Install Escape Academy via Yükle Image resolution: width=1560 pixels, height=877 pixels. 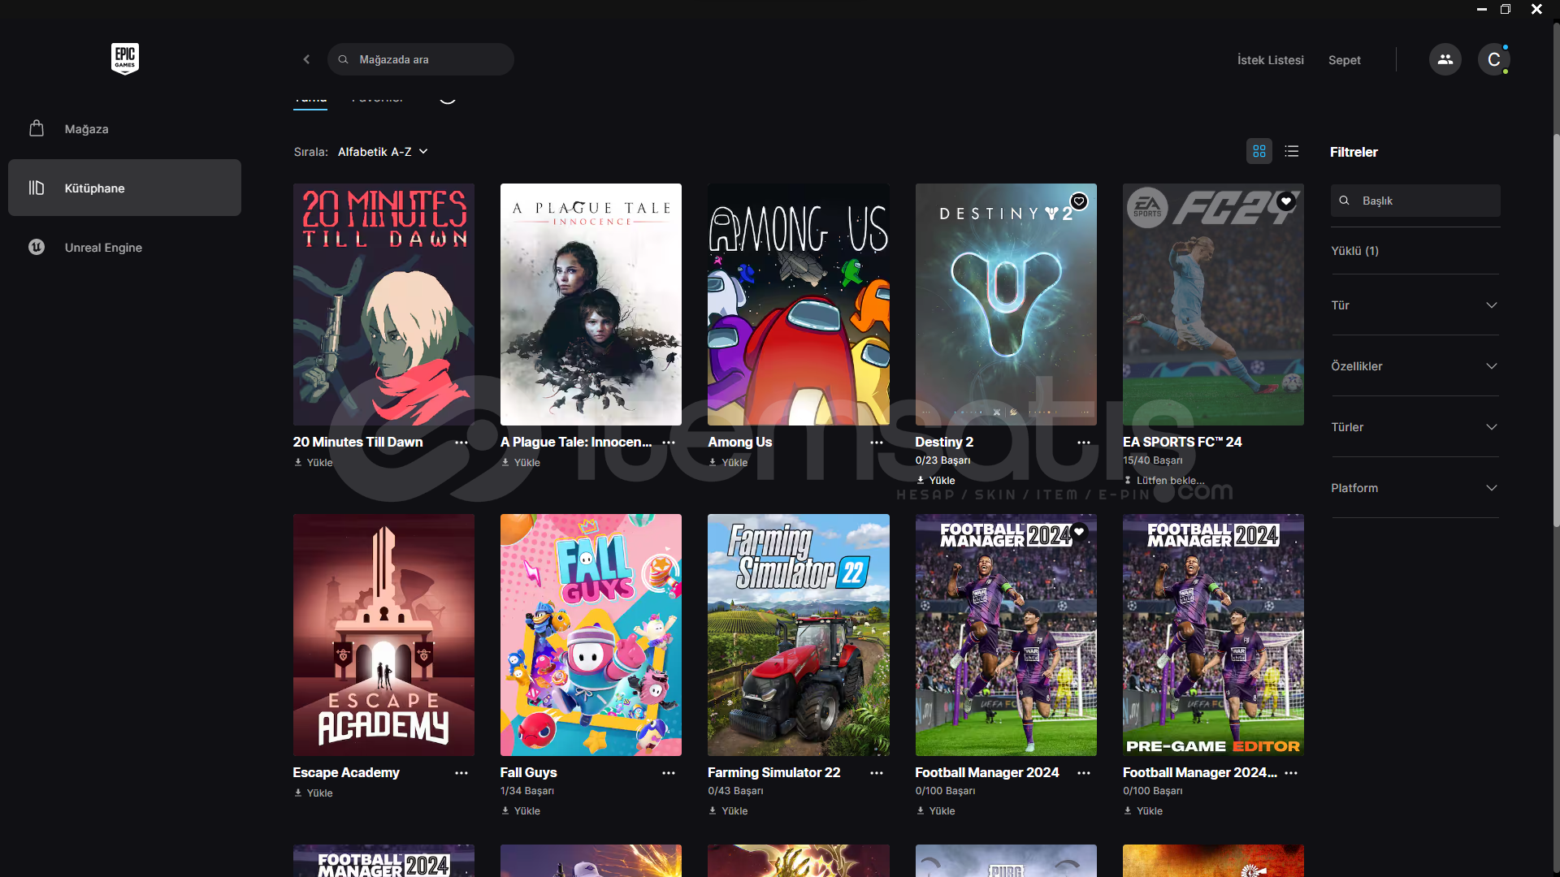point(314,793)
